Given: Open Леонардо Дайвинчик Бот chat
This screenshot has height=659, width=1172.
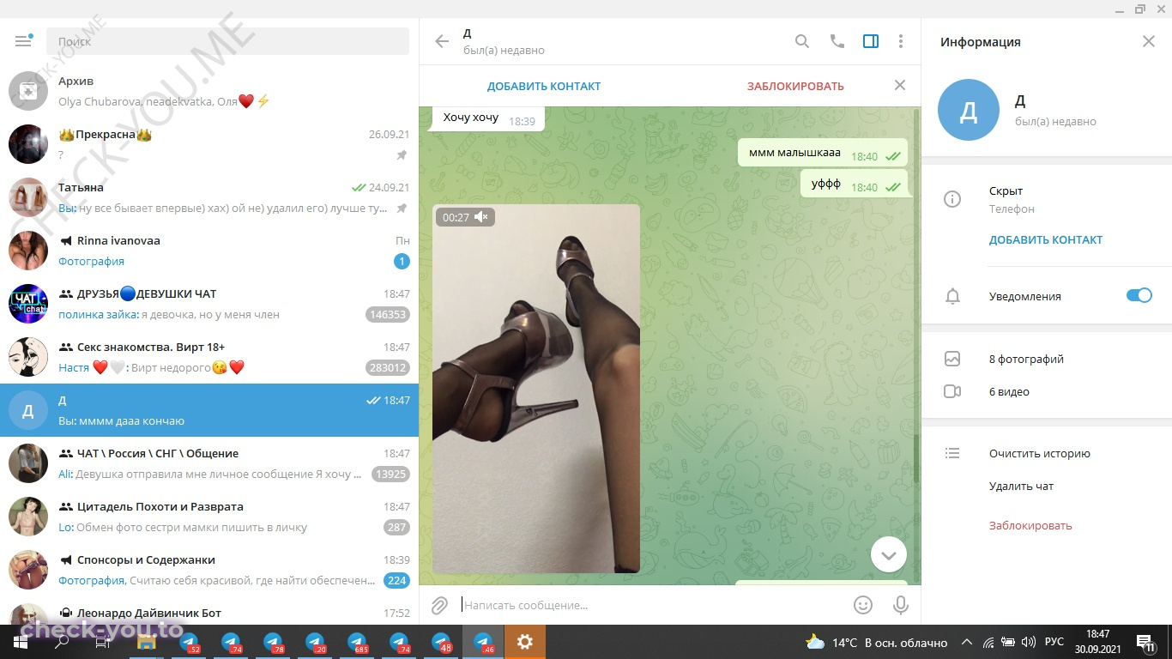Looking at the screenshot, I should pyautogui.click(x=209, y=611).
